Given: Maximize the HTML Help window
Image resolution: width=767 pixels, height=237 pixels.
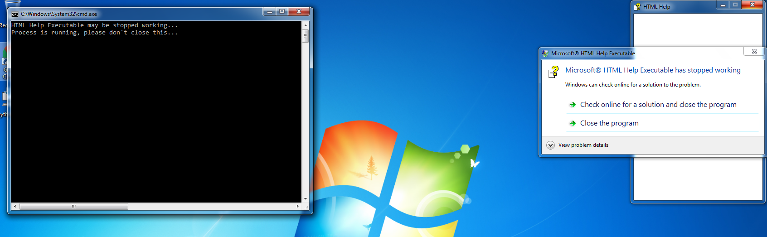Looking at the screenshot, I should click(735, 5).
